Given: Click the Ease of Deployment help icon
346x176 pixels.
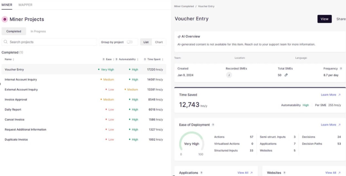Looking at the screenshot, I should 213,125.
